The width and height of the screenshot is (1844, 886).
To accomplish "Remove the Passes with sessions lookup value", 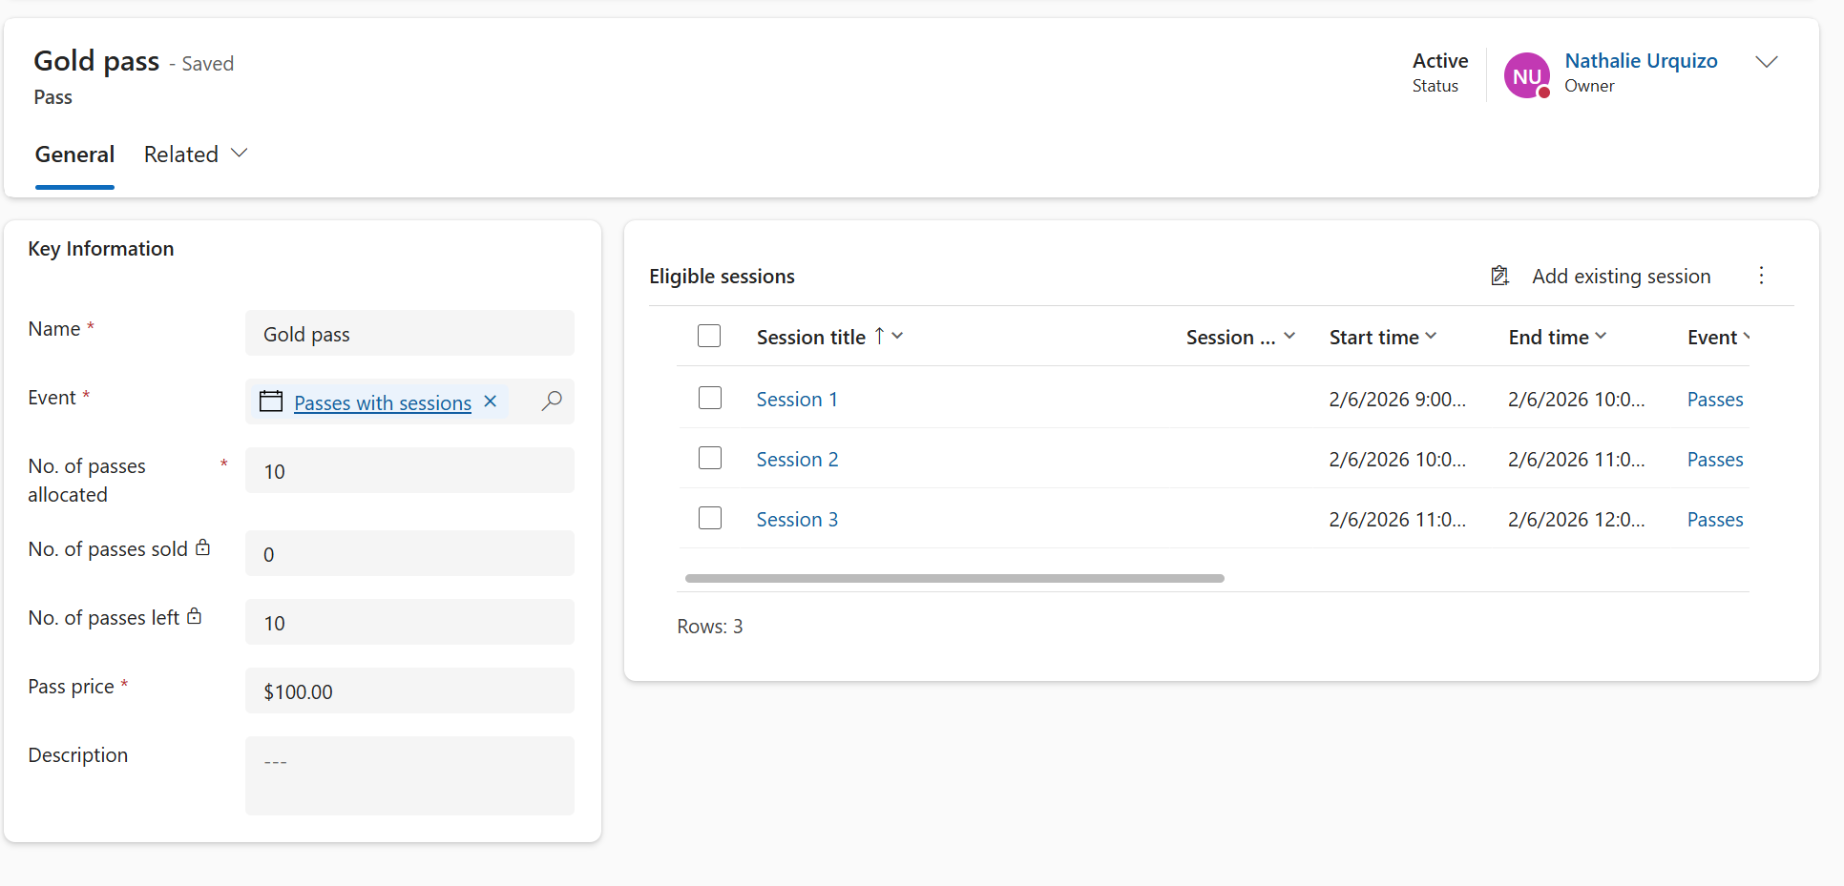I will [x=491, y=402].
